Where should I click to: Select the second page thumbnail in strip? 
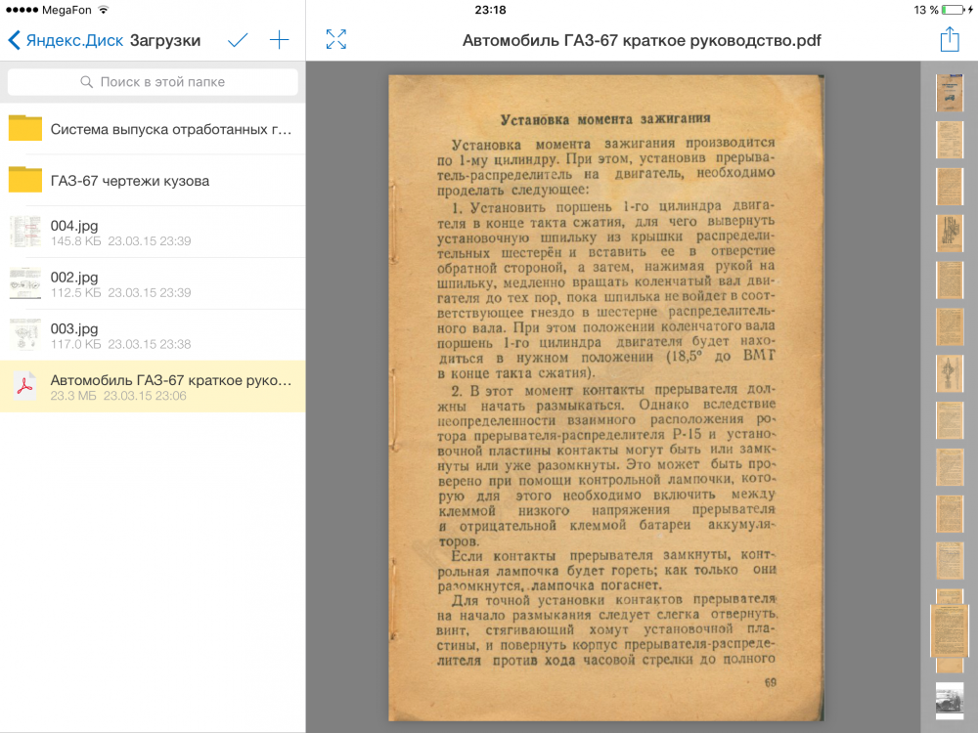coord(950,140)
